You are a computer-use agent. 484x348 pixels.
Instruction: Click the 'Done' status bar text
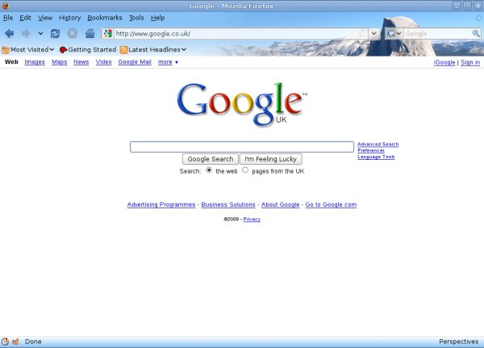tap(33, 342)
